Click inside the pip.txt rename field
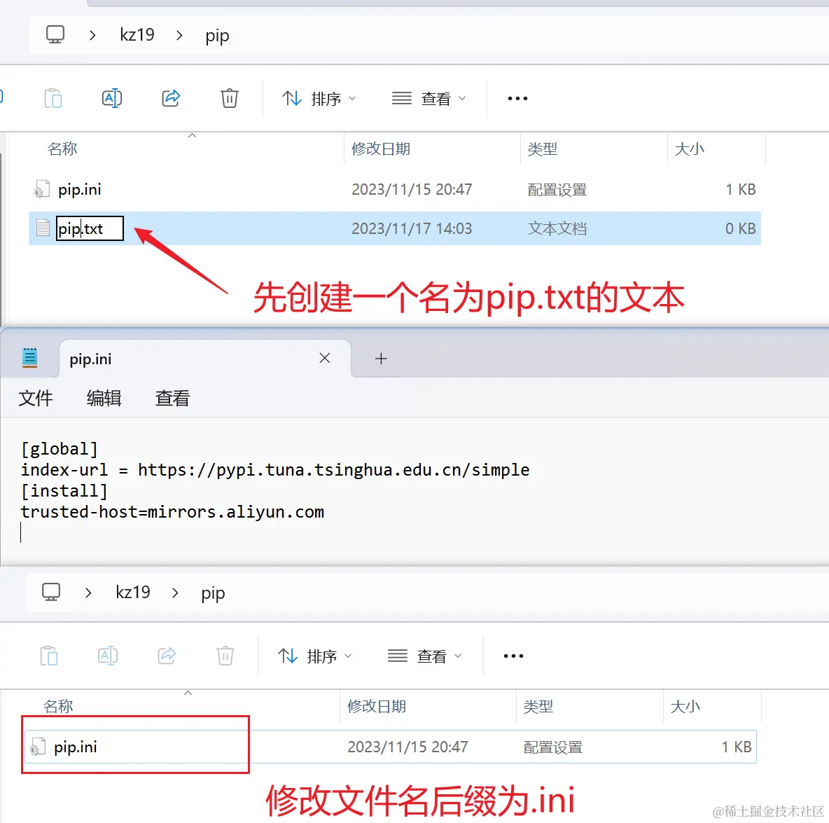 coord(90,228)
